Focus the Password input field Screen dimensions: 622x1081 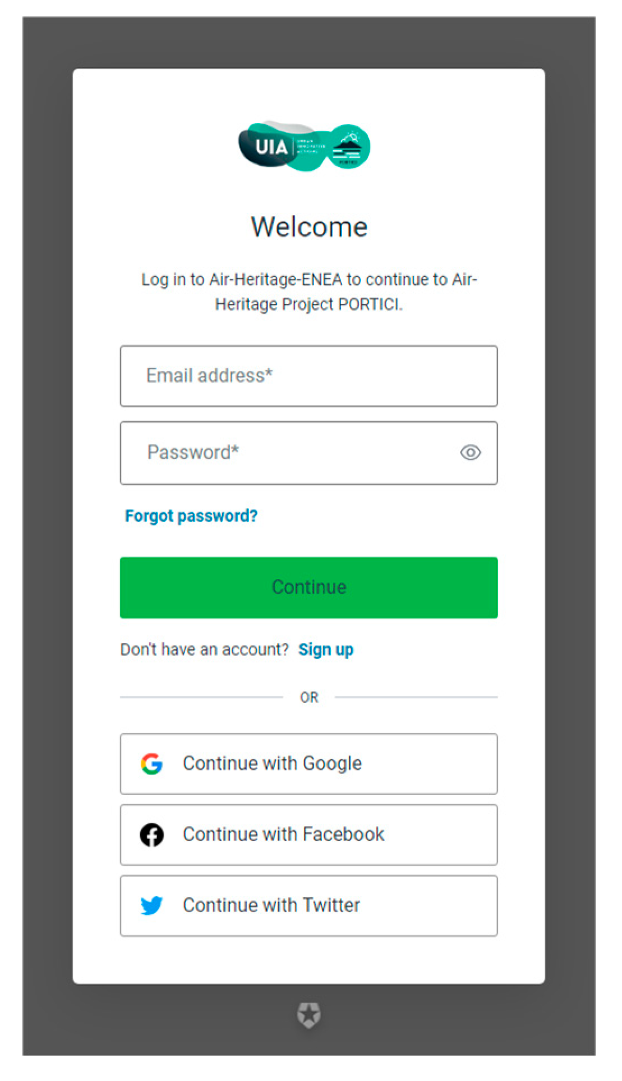pos(292,453)
